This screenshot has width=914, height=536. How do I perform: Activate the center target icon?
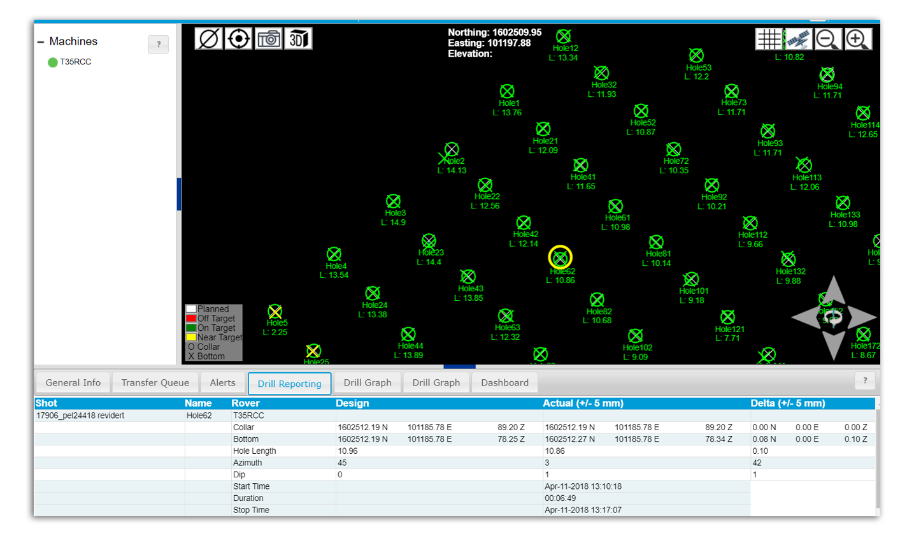pyautogui.click(x=238, y=38)
